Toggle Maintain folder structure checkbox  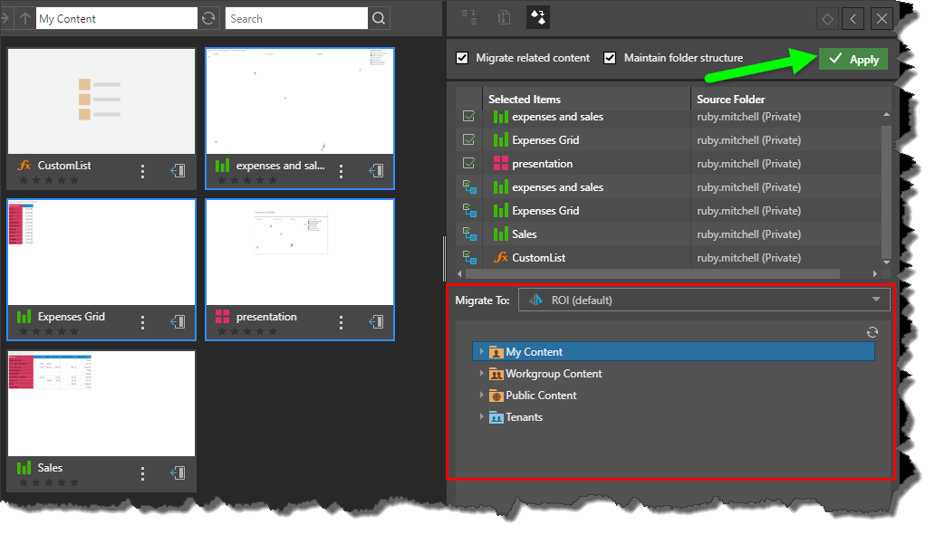(611, 58)
